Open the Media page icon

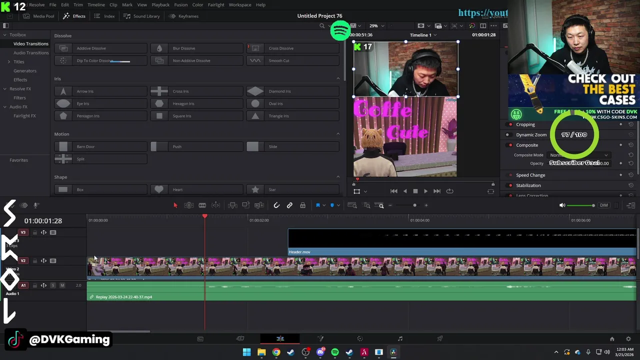[x=200, y=339]
